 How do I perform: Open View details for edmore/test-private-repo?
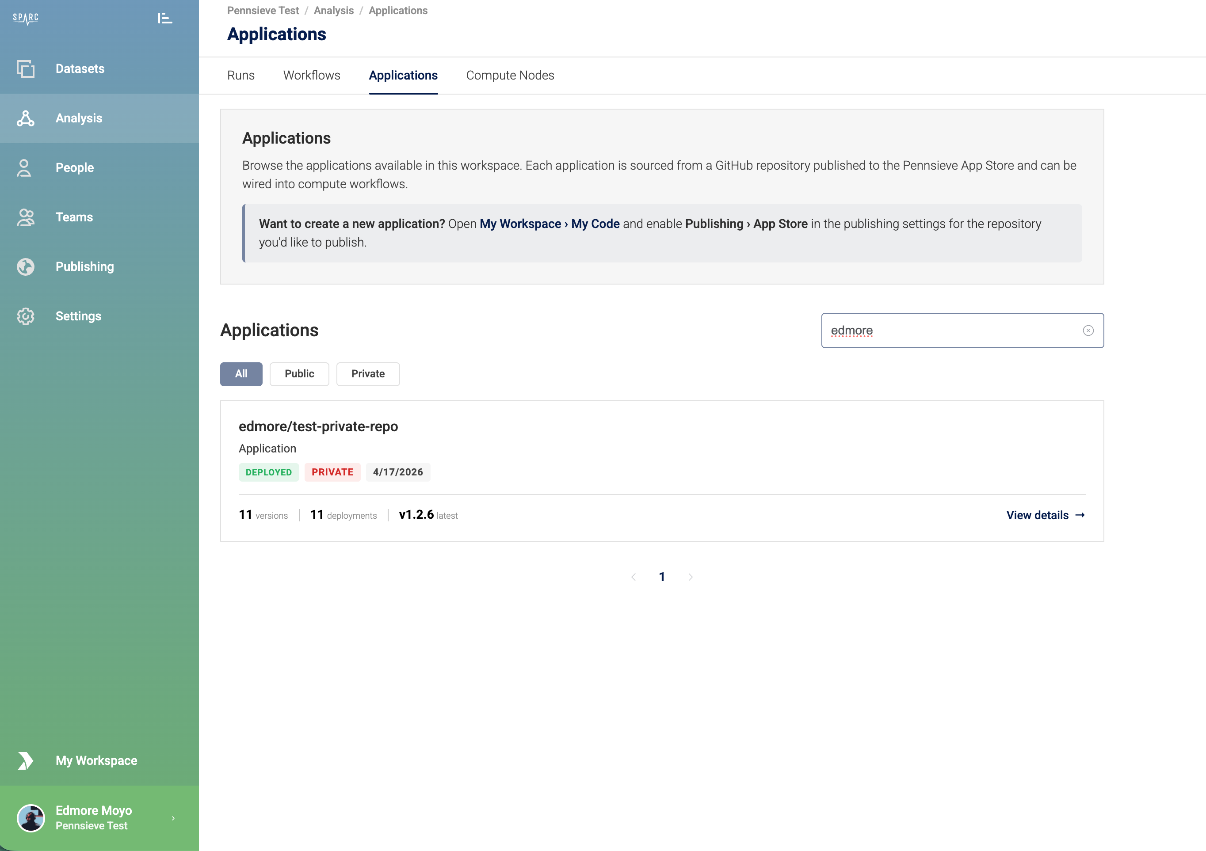1046,515
